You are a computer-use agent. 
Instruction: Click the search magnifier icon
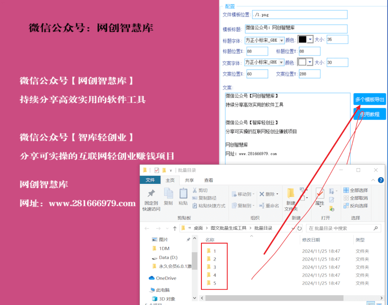pos(376,228)
